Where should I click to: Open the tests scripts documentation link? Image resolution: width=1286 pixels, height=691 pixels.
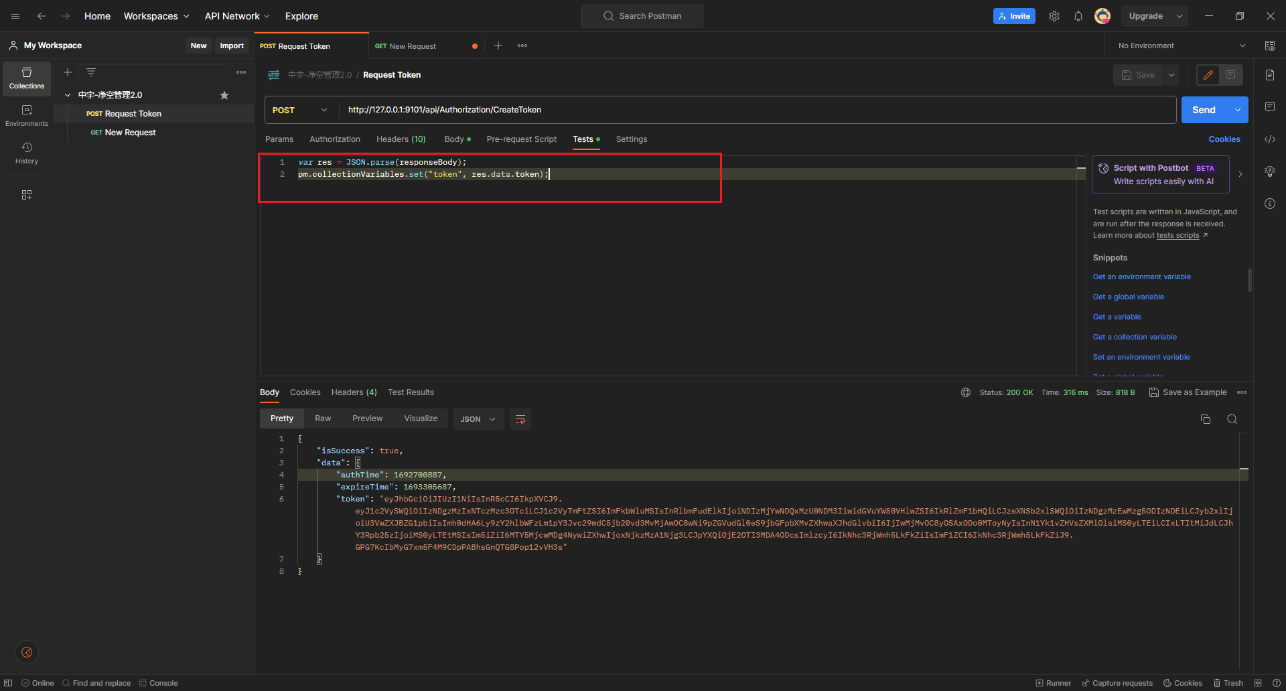pos(1178,236)
